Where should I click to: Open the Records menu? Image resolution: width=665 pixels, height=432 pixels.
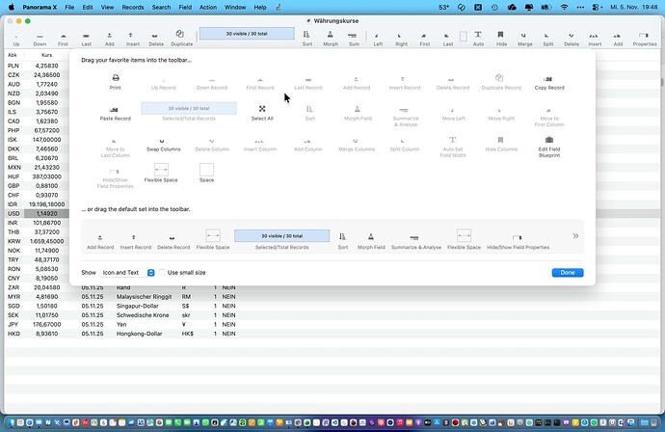tap(133, 7)
